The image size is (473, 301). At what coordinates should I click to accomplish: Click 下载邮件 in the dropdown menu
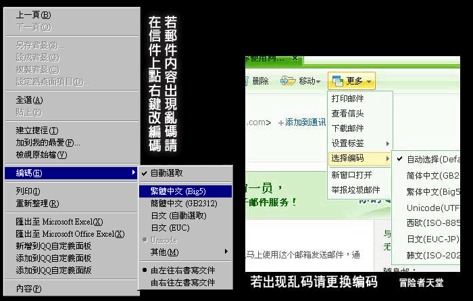point(348,129)
